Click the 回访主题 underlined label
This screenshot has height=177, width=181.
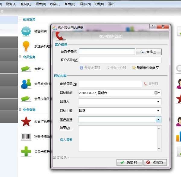pyautogui.click(x=66, y=111)
